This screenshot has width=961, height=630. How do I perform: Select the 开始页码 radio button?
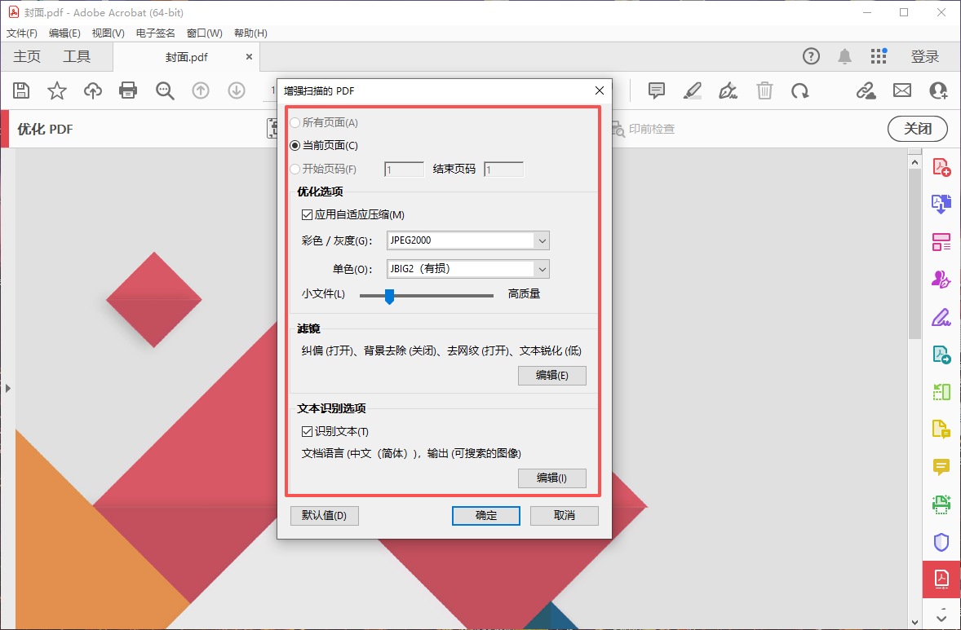[294, 169]
